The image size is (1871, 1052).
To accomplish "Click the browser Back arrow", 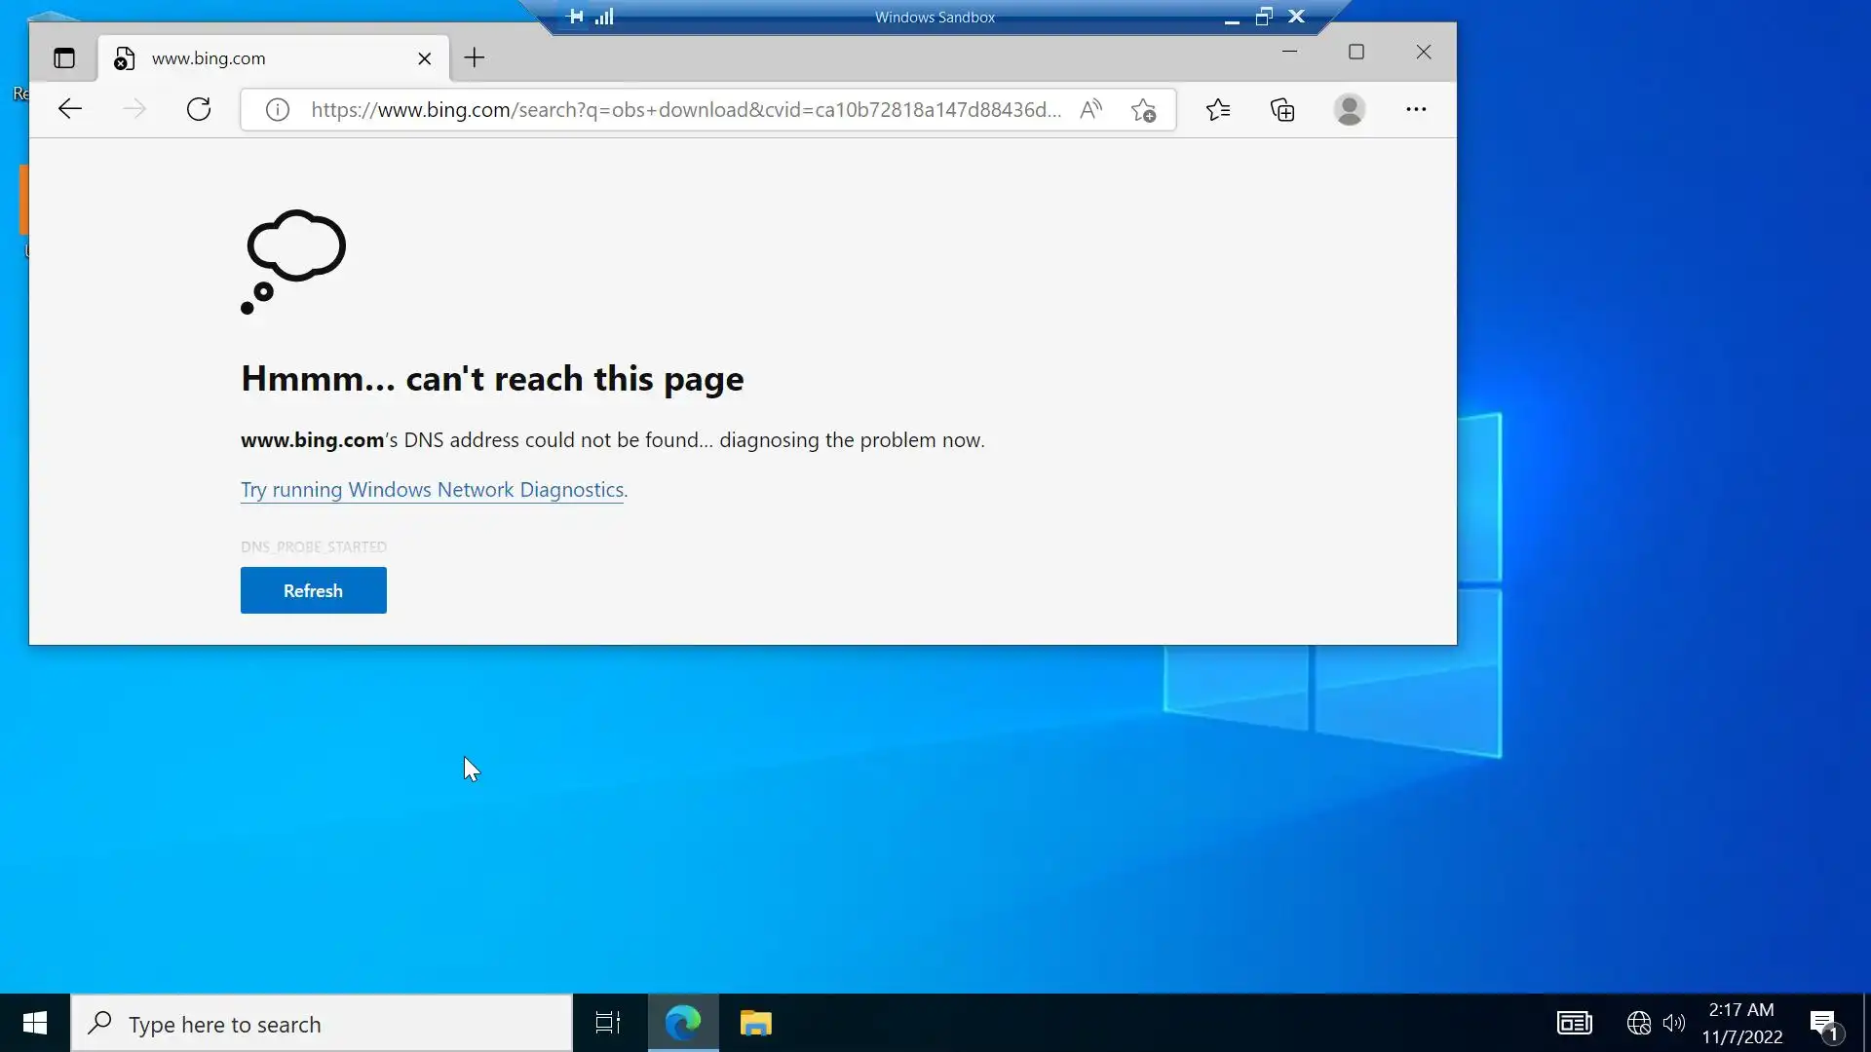I will [x=69, y=109].
